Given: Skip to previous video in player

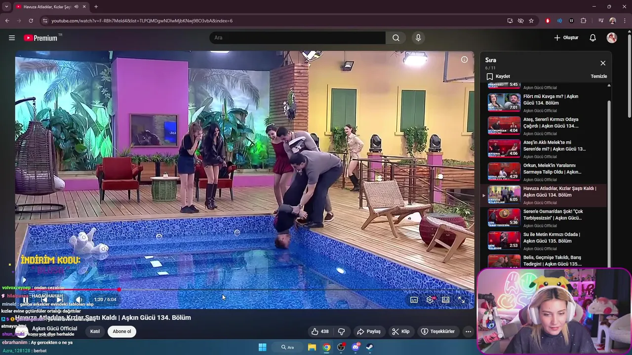Looking at the screenshot, I should click(44, 299).
